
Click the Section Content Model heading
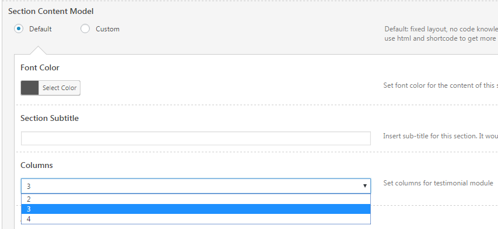tap(51, 12)
